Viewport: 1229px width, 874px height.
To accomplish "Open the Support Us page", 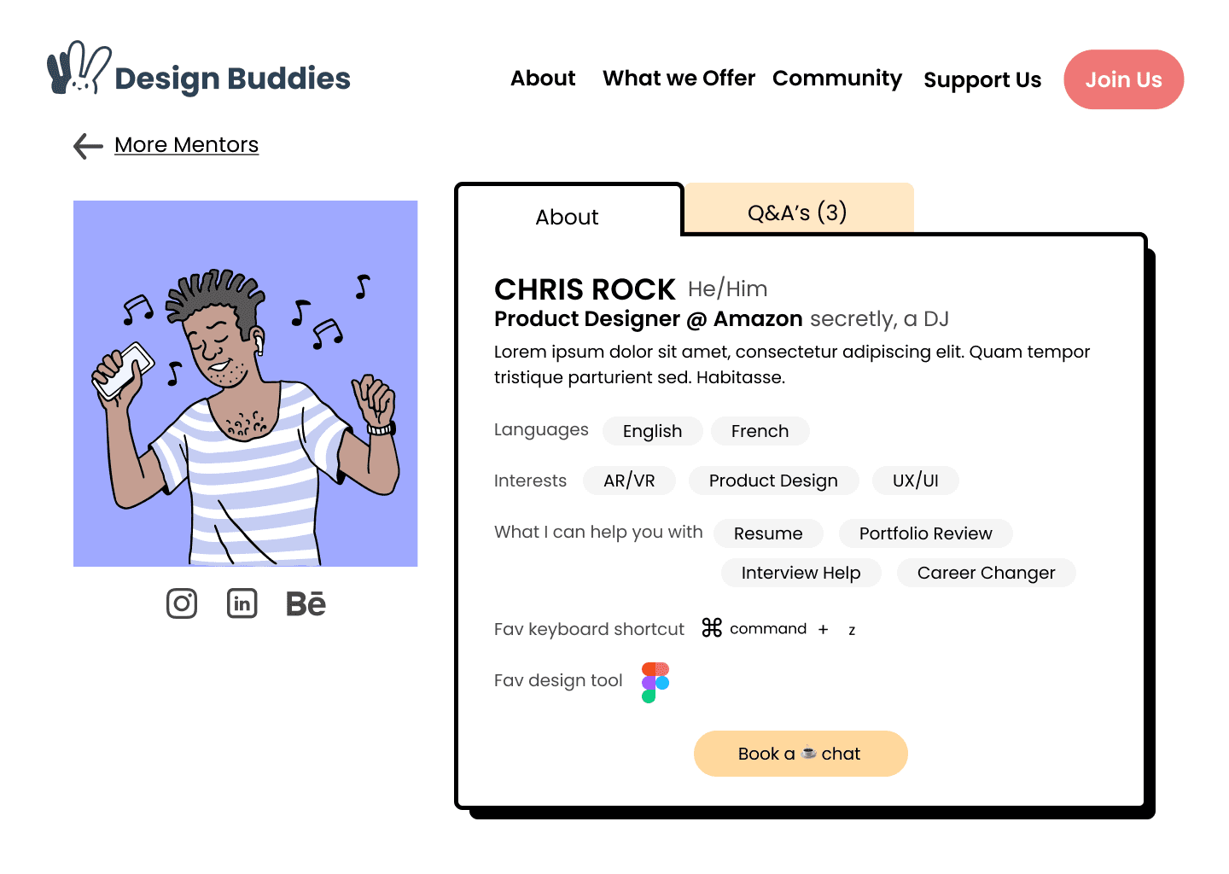I will click(982, 80).
